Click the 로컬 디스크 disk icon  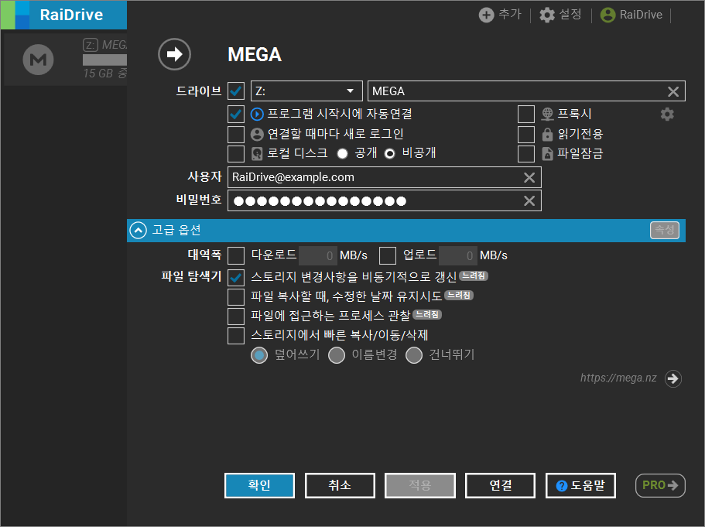(x=257, y=154)
